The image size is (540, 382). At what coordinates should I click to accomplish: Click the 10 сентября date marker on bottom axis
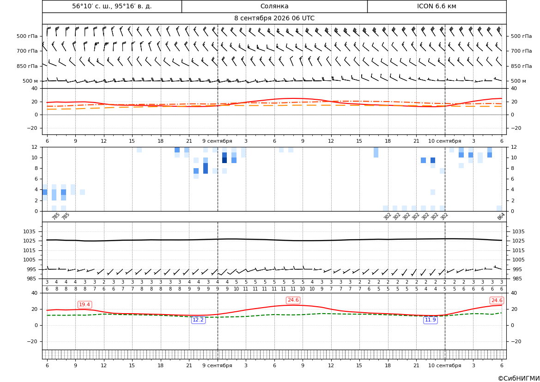click(x=444, y=365)
